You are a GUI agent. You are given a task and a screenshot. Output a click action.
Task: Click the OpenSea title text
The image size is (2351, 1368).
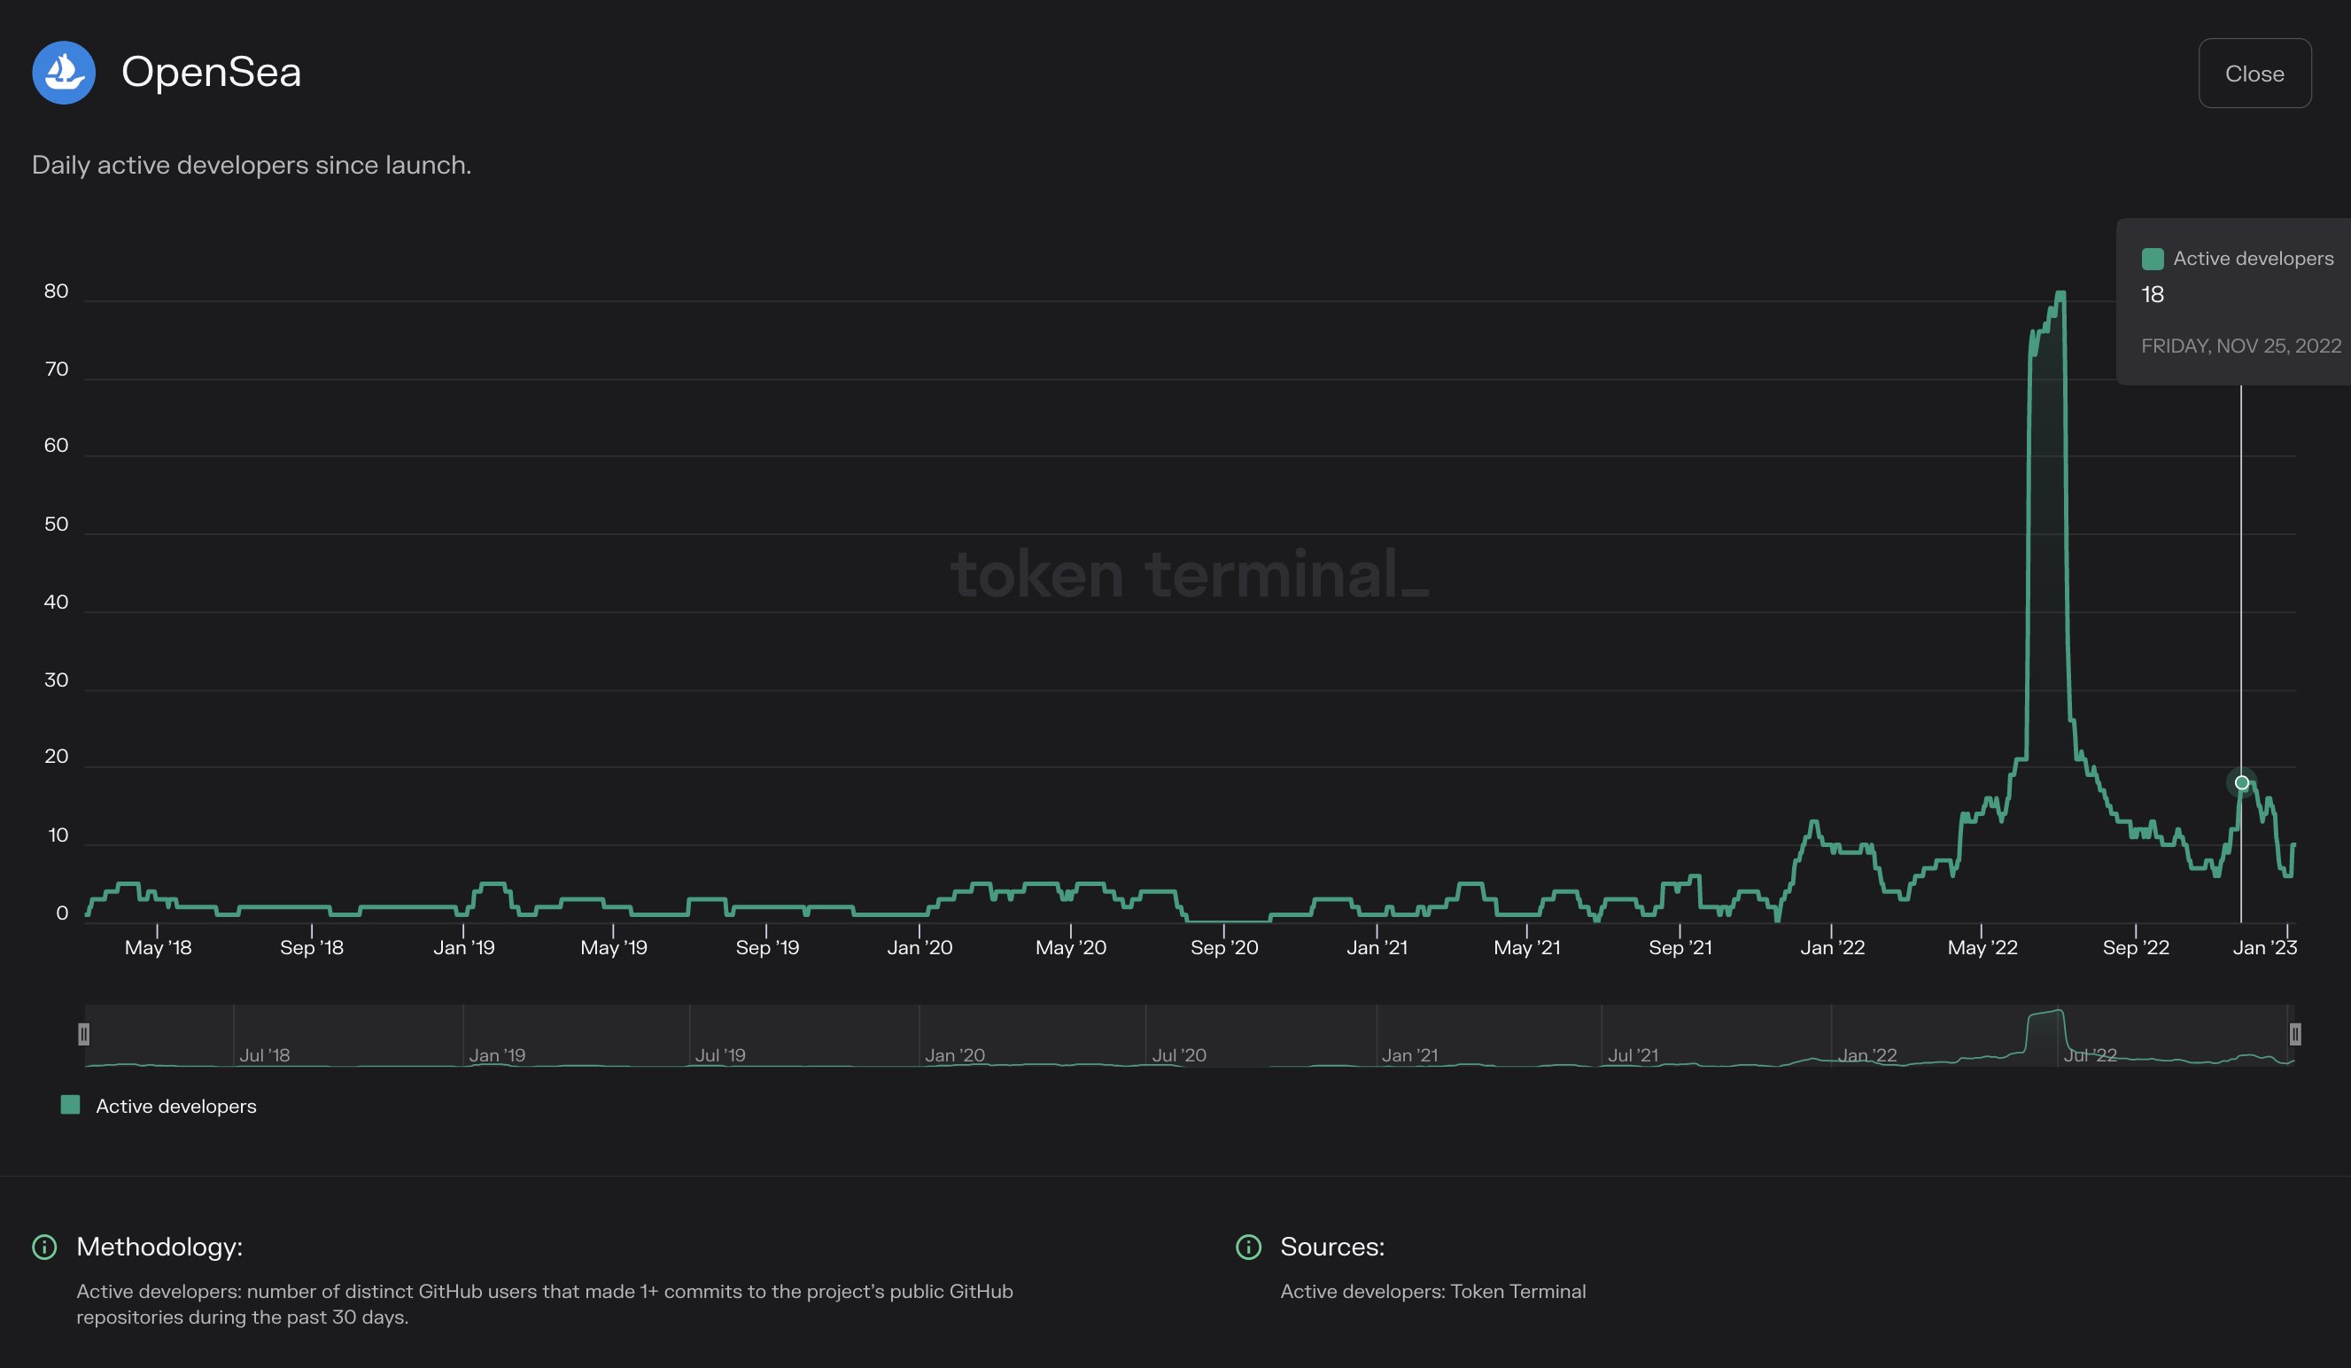[211, 73]
